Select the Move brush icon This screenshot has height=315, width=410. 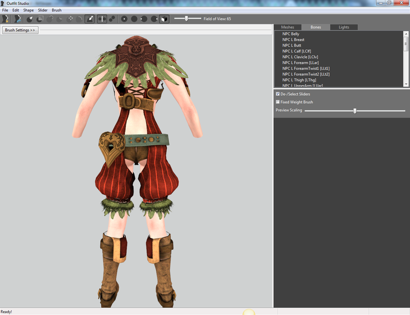(70, 19)
